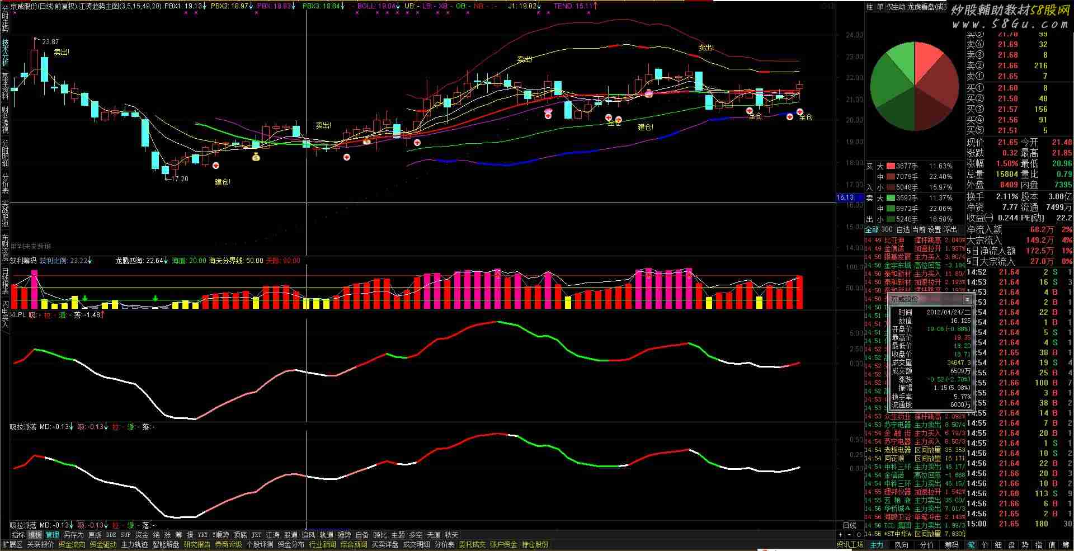Expand the 扩展区 extension area
This screenshot has height=551, width=1074.
pos(12,545)
